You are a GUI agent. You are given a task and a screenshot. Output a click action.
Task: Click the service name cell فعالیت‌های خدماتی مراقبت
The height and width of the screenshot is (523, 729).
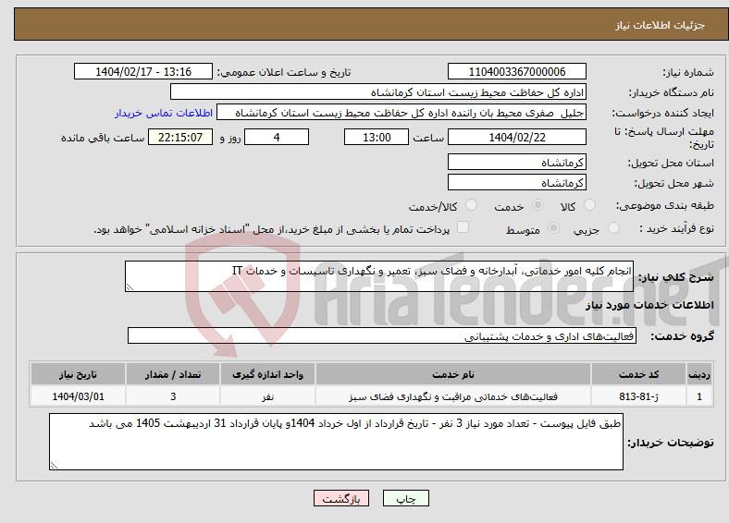click(x=452, y=396)
